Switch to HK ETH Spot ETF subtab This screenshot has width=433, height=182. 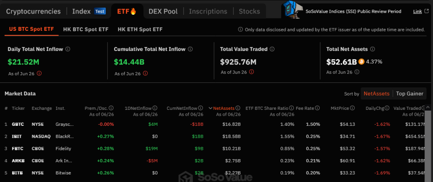coord(140,29)
